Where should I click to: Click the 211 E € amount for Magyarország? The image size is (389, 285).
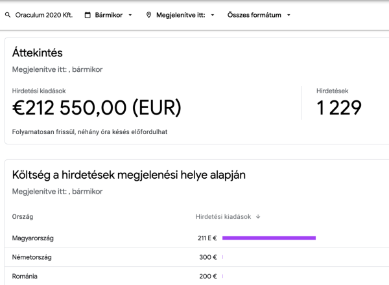207,238
